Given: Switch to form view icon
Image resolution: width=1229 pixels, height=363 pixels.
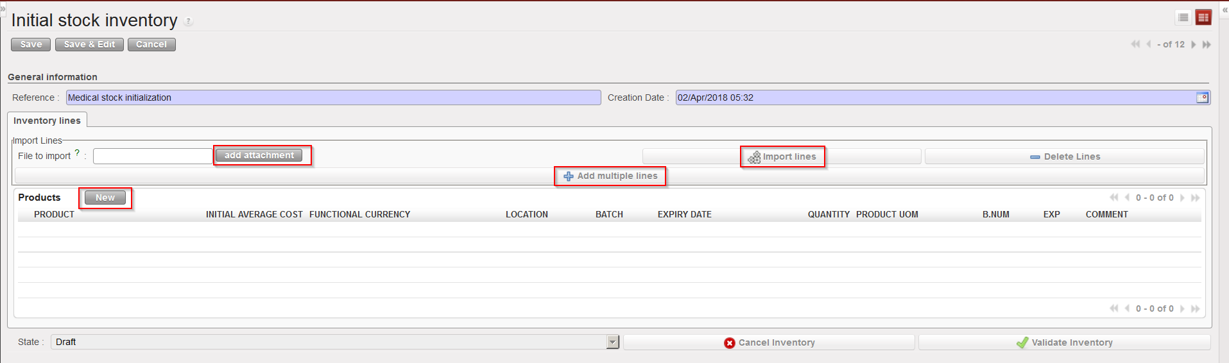Looking at the screenshot, I should (1203, 18).
